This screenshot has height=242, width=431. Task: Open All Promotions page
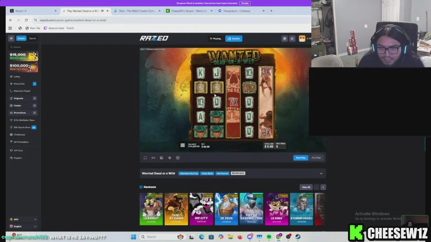(x=21, y=142)
